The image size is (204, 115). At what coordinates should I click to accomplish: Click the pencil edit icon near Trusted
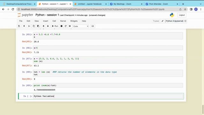pos(162,21)
